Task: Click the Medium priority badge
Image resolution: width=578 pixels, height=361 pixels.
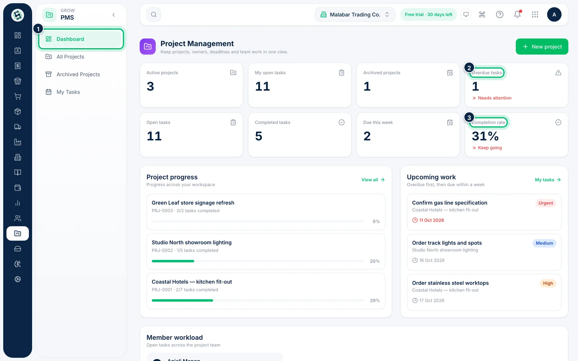Action: pyautogui.click(x=544, y=243)
